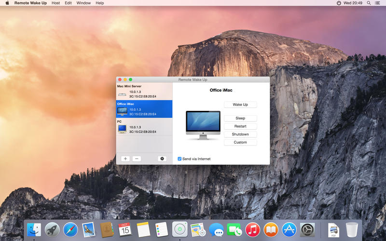386x241 pixels.
Task: Open settings via the gear icon
Action: pos(162,159)
